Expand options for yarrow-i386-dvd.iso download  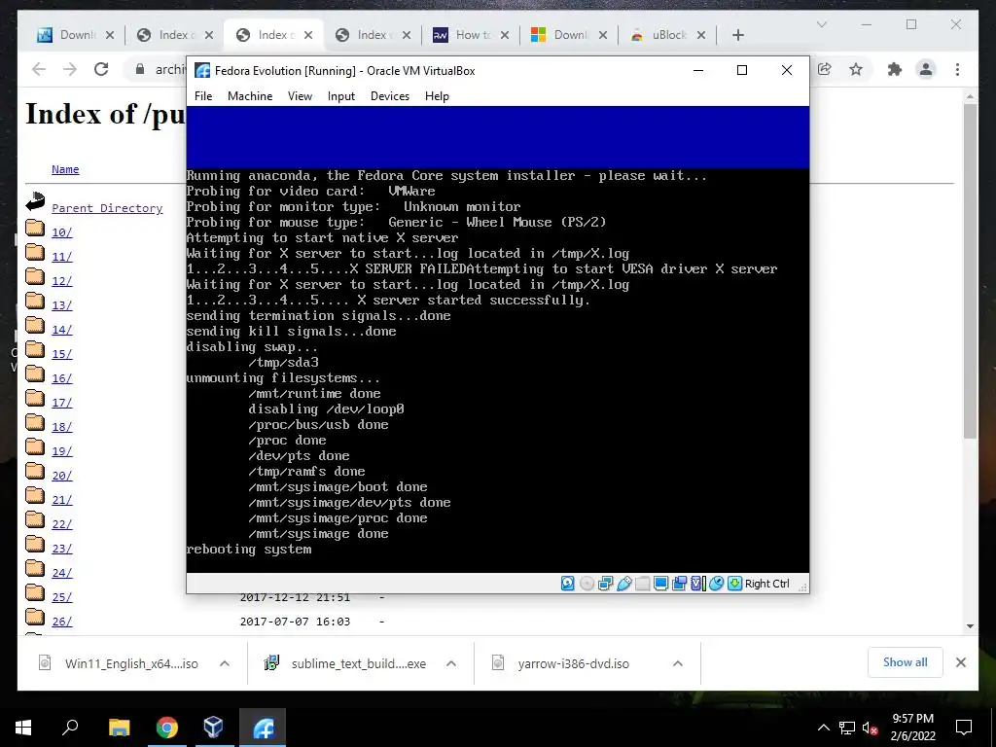click(678, 663)
